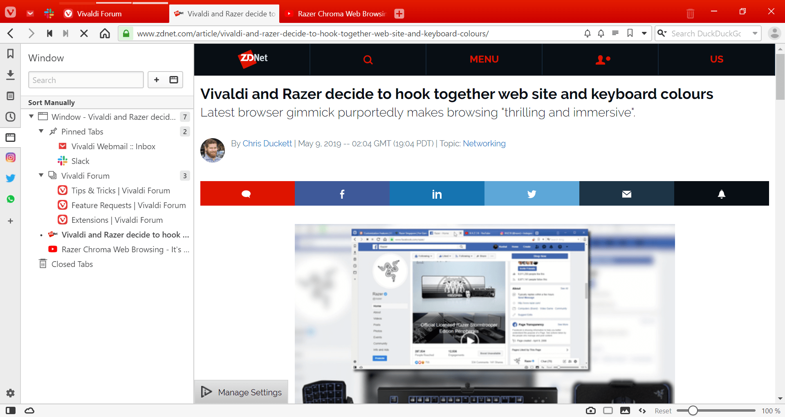This screenshot has width=785, height=417.
Task: Click the Window panel search field
Action: point(85,80)
